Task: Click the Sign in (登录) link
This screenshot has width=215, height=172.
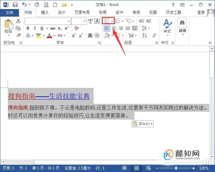Action: tap(201, 12)
